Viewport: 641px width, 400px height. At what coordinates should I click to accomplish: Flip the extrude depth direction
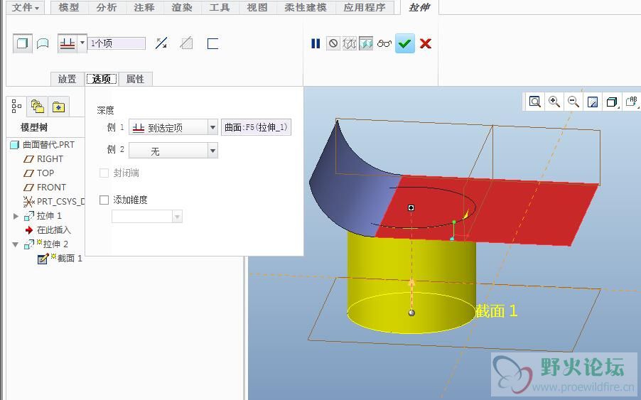[161, 43]
